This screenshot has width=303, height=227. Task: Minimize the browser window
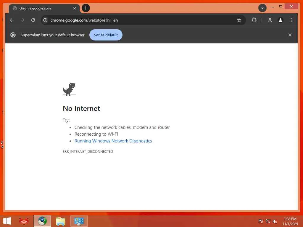click(273, 7)
